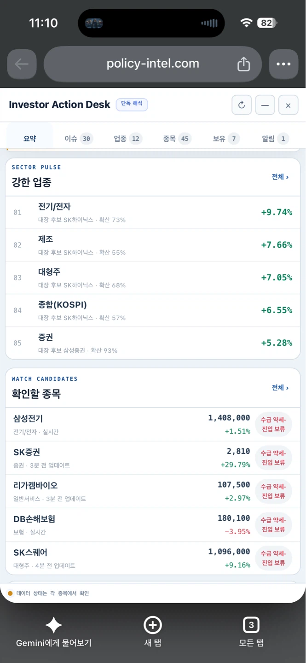This screenshot has height=663, width=306.
Task: Open the share icon in address bar
Action: tap(243, 64)
